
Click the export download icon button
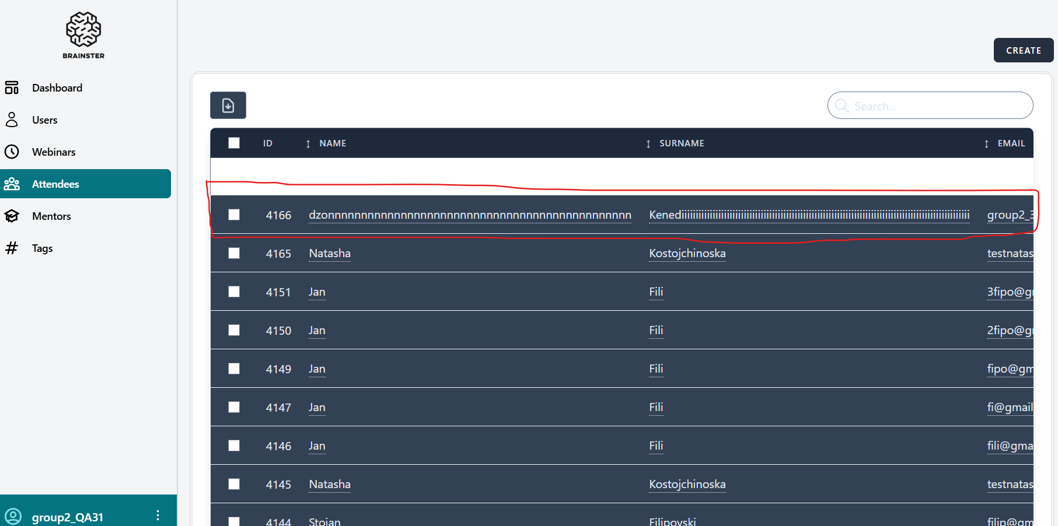(228, 106)
